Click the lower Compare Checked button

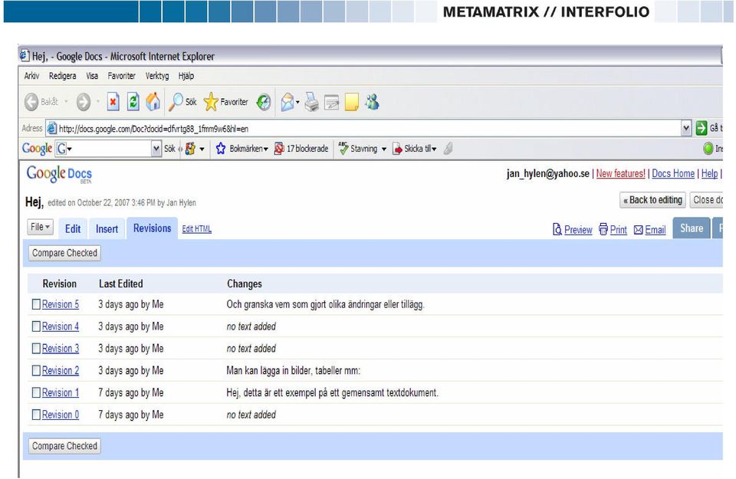[64, 446]
